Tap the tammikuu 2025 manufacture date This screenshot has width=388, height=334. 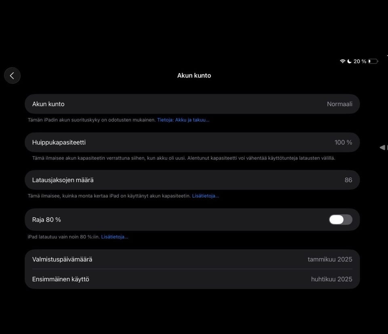(330, 259)
